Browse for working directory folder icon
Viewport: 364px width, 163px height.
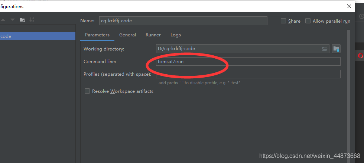coord(324,49)
